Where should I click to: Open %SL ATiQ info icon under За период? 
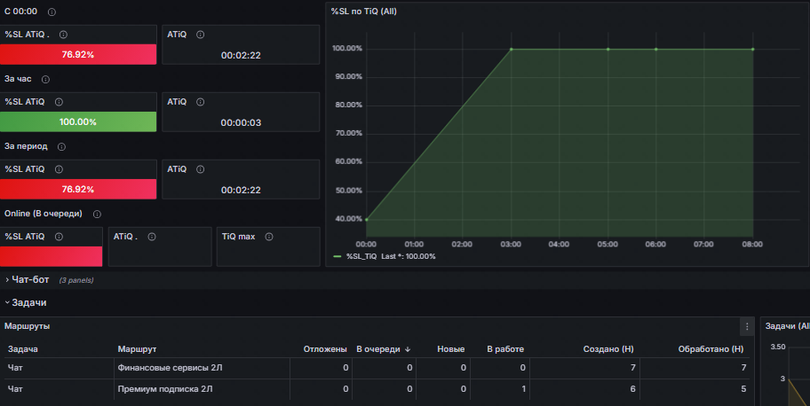(x=59, y=169)
